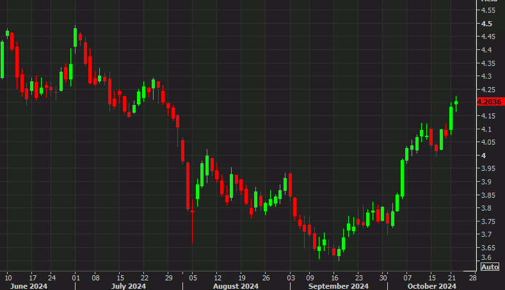Viewport: 505px width, 290px height.
Task: Select the 4.55 yield axis label
Action: (x=488, y=10)
